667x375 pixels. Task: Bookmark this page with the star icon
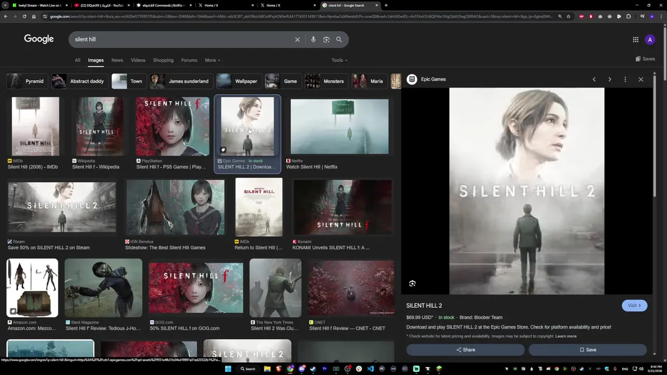[569, 16]
